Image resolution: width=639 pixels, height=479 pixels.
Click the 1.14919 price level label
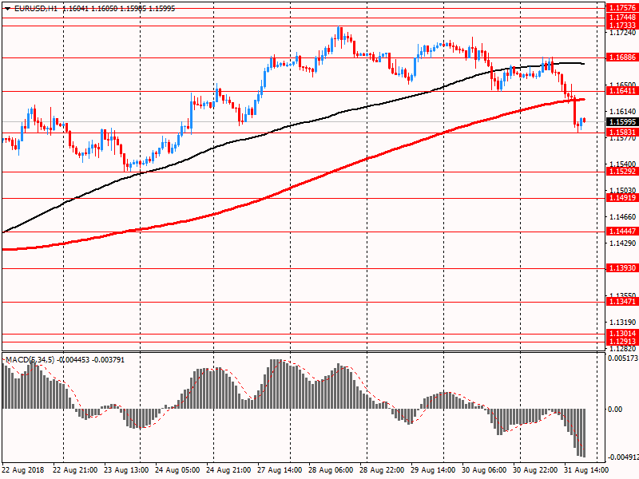622,198
